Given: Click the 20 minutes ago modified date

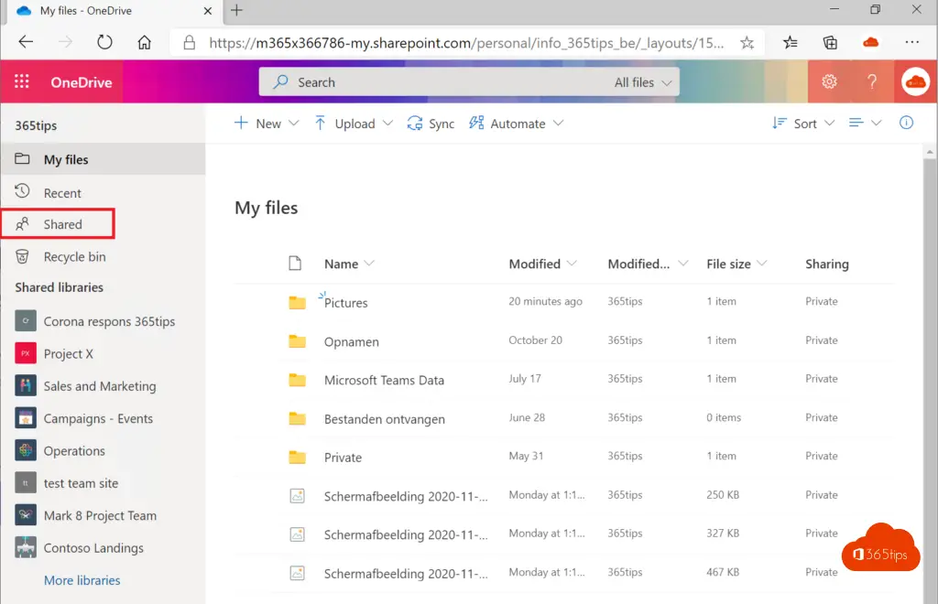Looking at the screenshot, I should point(546,301).
